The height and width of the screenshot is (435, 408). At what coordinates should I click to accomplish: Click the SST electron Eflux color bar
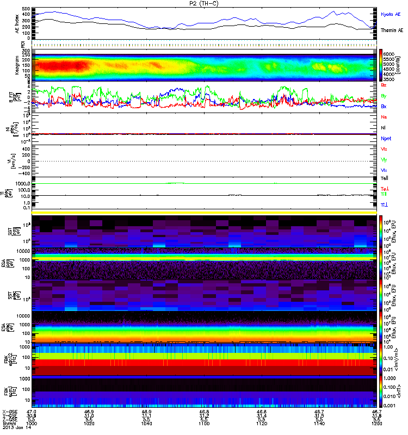point(381,295)
